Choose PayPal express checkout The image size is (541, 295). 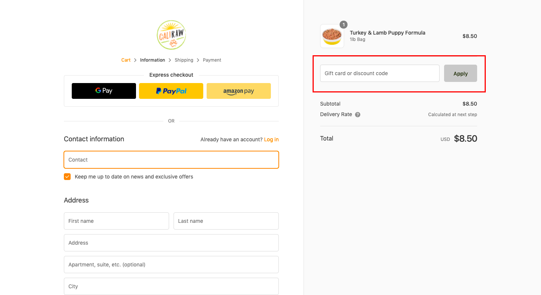(x=171, y=91)
